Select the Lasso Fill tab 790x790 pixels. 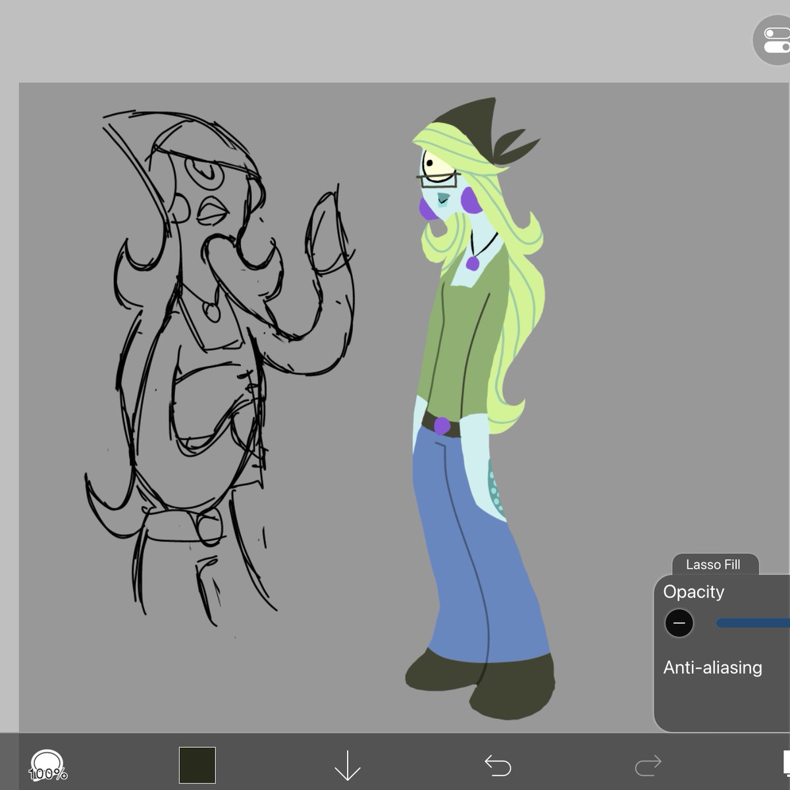715,564
